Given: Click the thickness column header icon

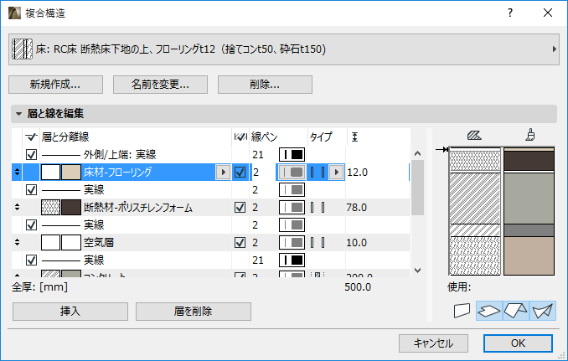Looking at the screenshot, I should (x=354, y=137).
